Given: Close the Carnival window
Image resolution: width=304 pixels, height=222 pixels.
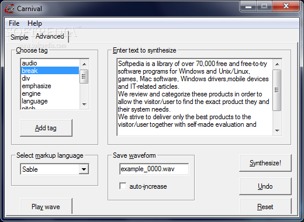Looking at the screenshot, I should pyautogui.click(x=286, y=6).
